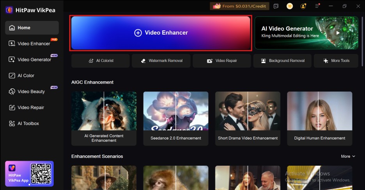365x190 pixels.
Task: Click the Home house icon
Action: (12, 28)
